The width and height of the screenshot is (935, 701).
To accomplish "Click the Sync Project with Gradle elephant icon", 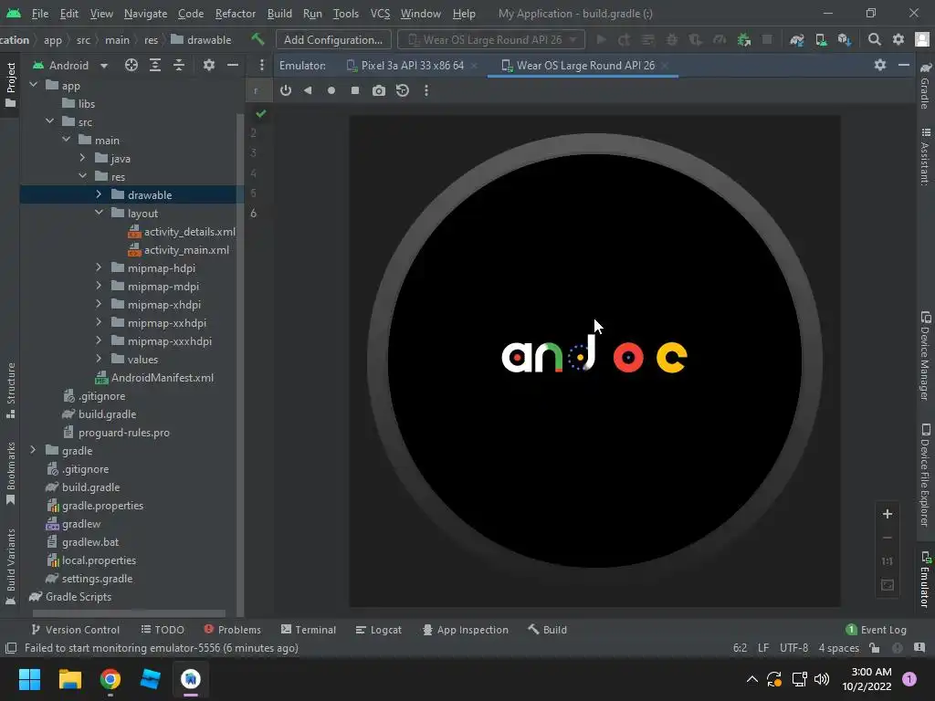I will [796, 40].
